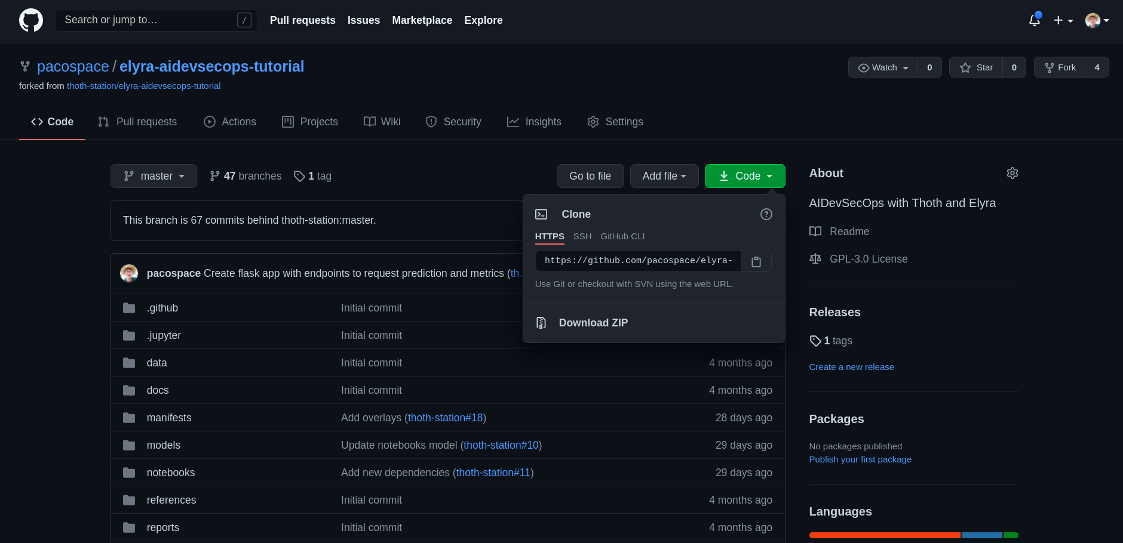Screen dimensions: 1123x543
Task: Click the Go to file button
Action: (590, 176)
